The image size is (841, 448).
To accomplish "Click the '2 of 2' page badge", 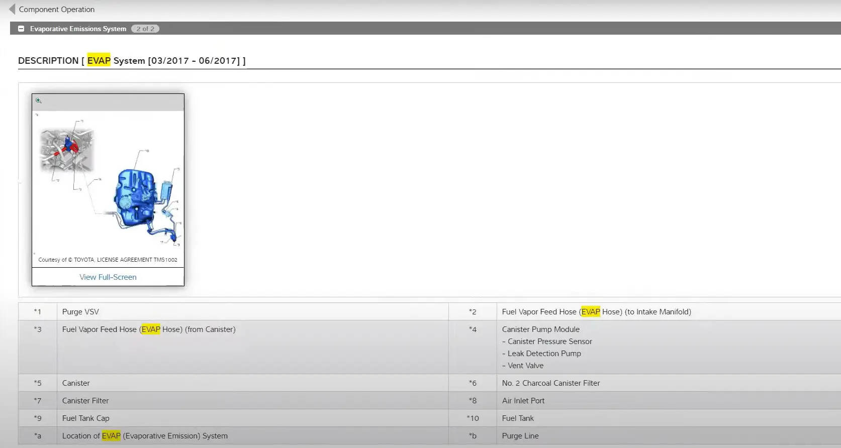I will coord(145,29).
